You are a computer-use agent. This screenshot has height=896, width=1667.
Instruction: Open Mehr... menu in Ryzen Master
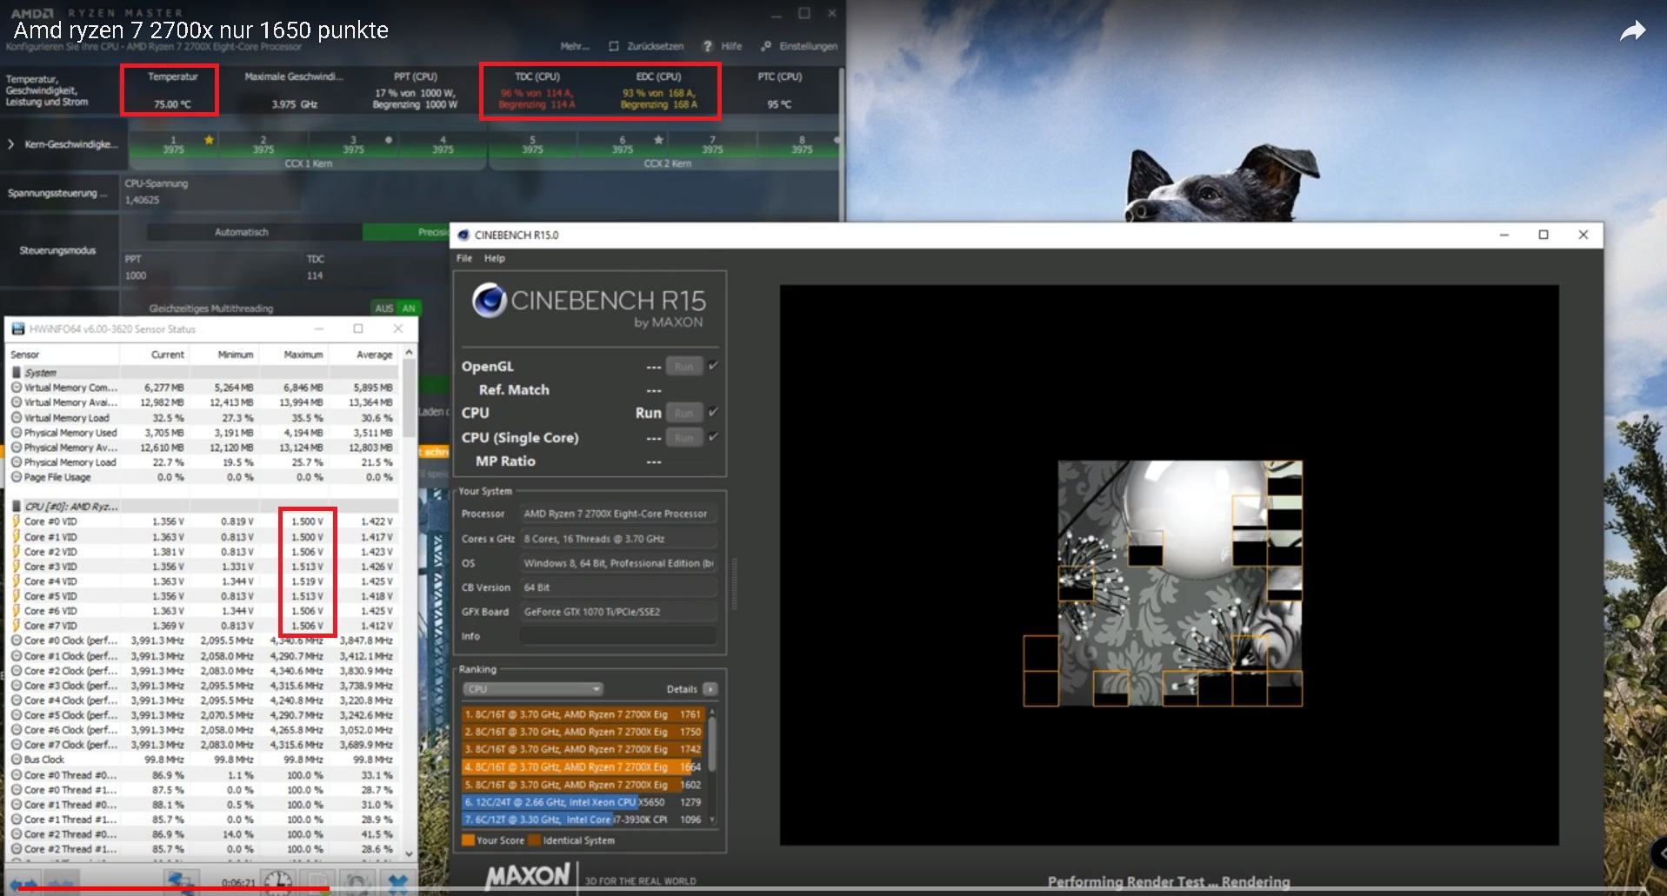pos(575,46)
